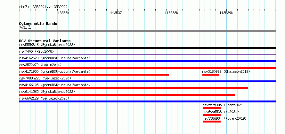Open nsv6141565 (ByrskaBishop2022) label
This screenshot has height=134, width=285.
pos(47,92)
